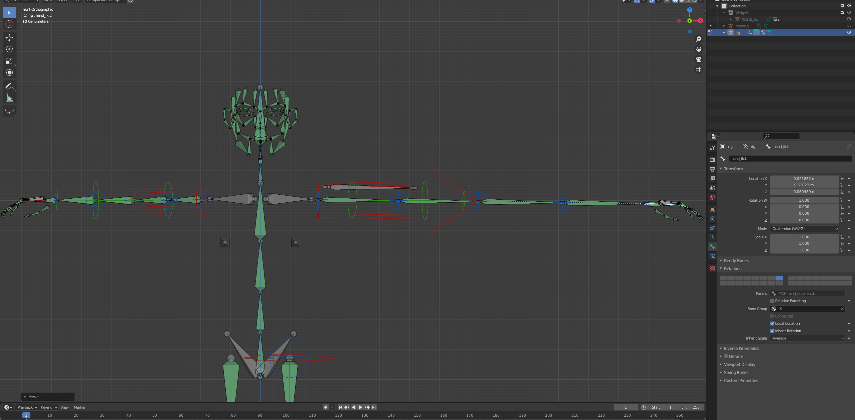This screenshot has height=420, width=855.
Task: Select the Transform tool in toolbar
Action: click(9, 72)
